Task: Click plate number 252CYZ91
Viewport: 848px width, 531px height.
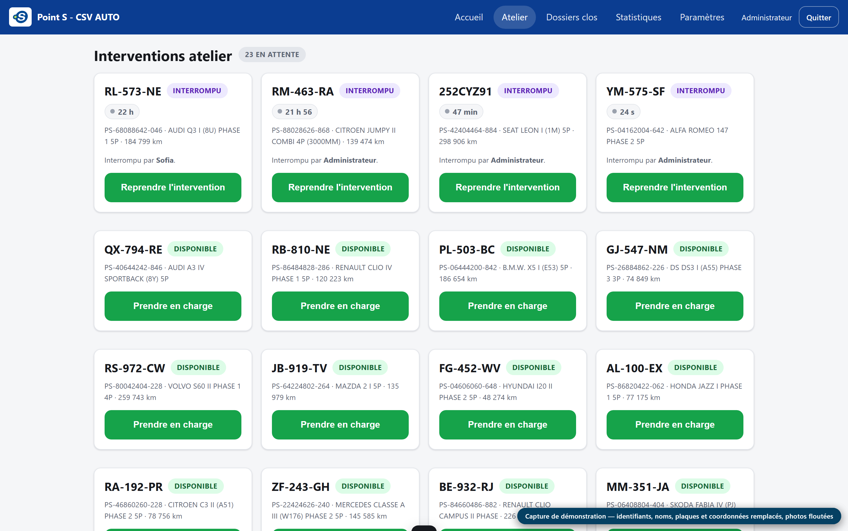Action: pos(465,91)
